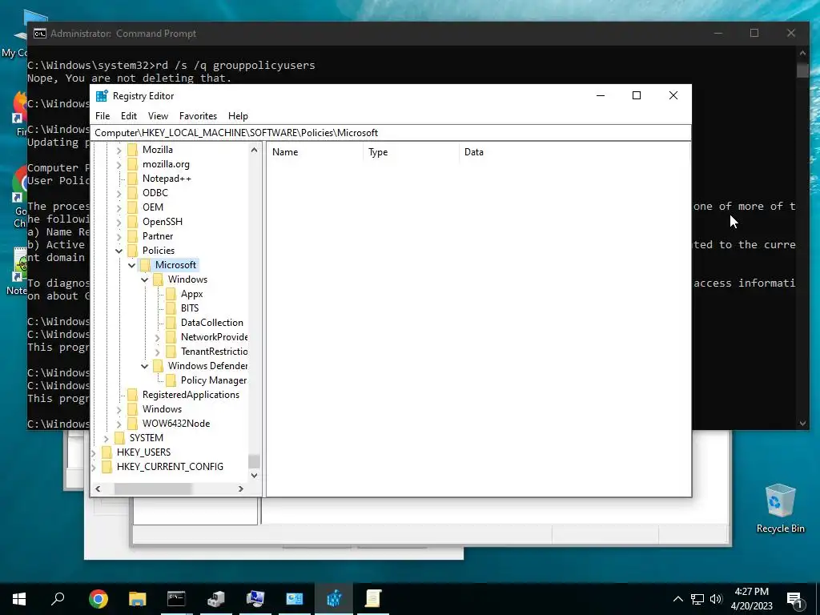
Task: Select the DataCollection folder icon
Action: tap(171, 323)
